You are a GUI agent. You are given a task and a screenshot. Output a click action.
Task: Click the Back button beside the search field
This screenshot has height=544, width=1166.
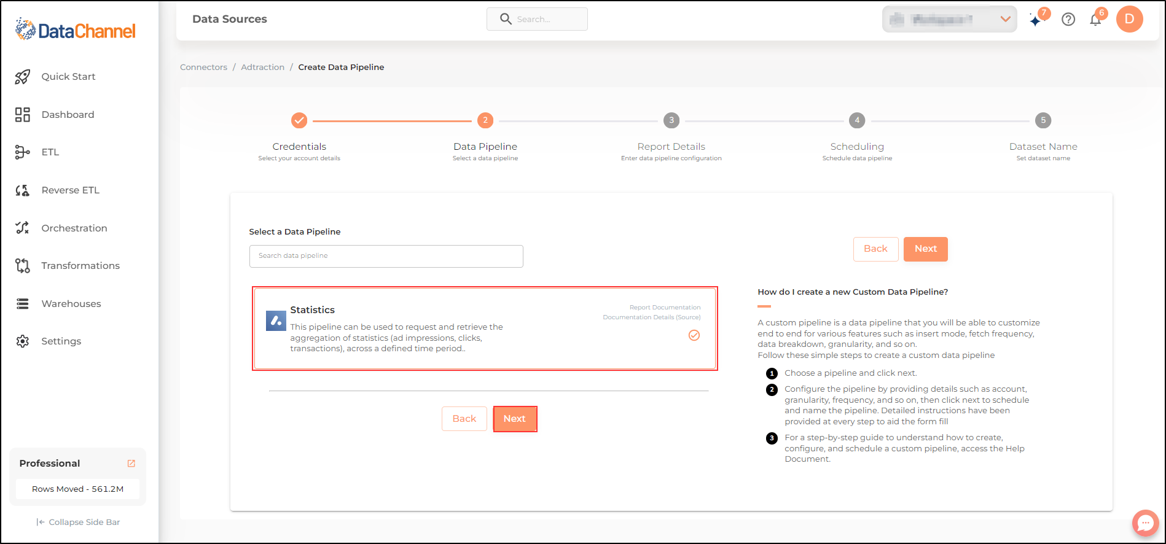(875, 249)
